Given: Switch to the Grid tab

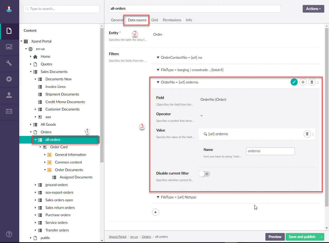Looking at the screenshot, I should pyautogui.click(x=155, y=20).
